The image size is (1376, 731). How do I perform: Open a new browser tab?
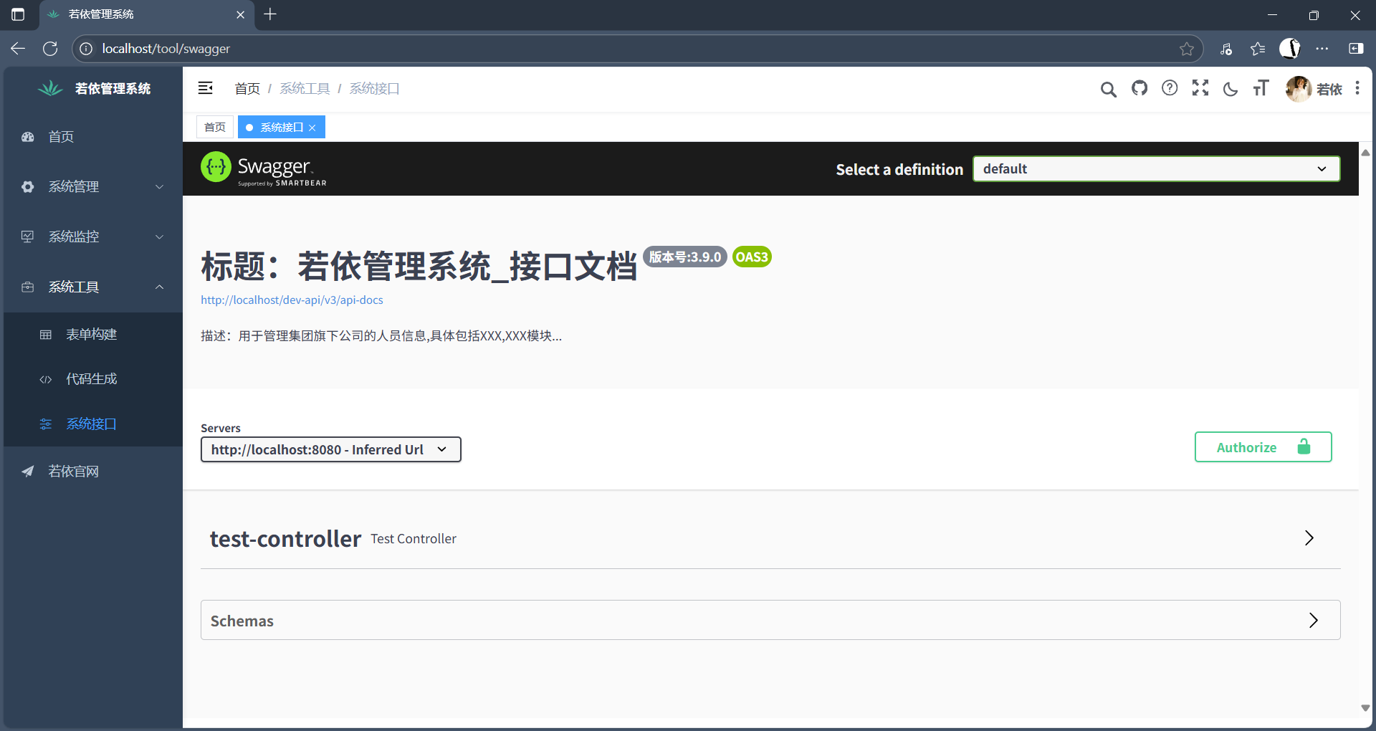point(270,14)
